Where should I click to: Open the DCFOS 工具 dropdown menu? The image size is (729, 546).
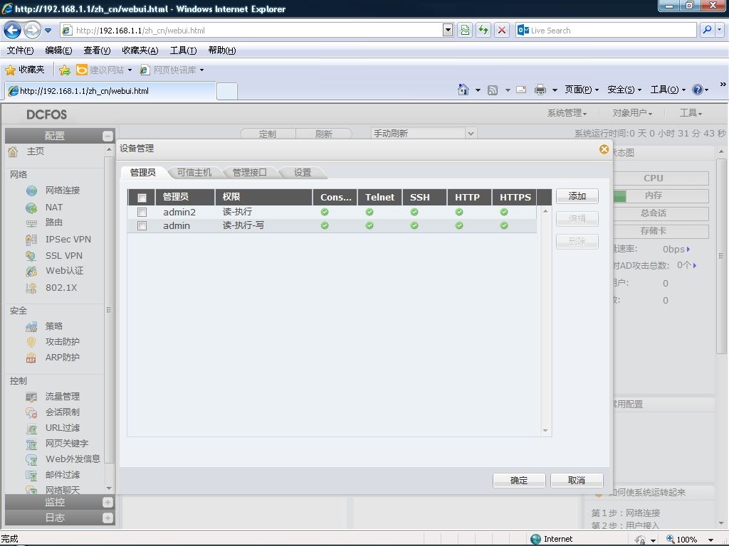tap(691, 113)
